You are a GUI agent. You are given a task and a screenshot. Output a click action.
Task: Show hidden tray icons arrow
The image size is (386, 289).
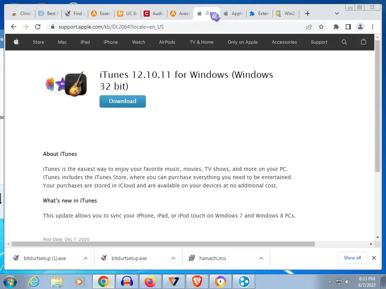[x=329, y=282]
